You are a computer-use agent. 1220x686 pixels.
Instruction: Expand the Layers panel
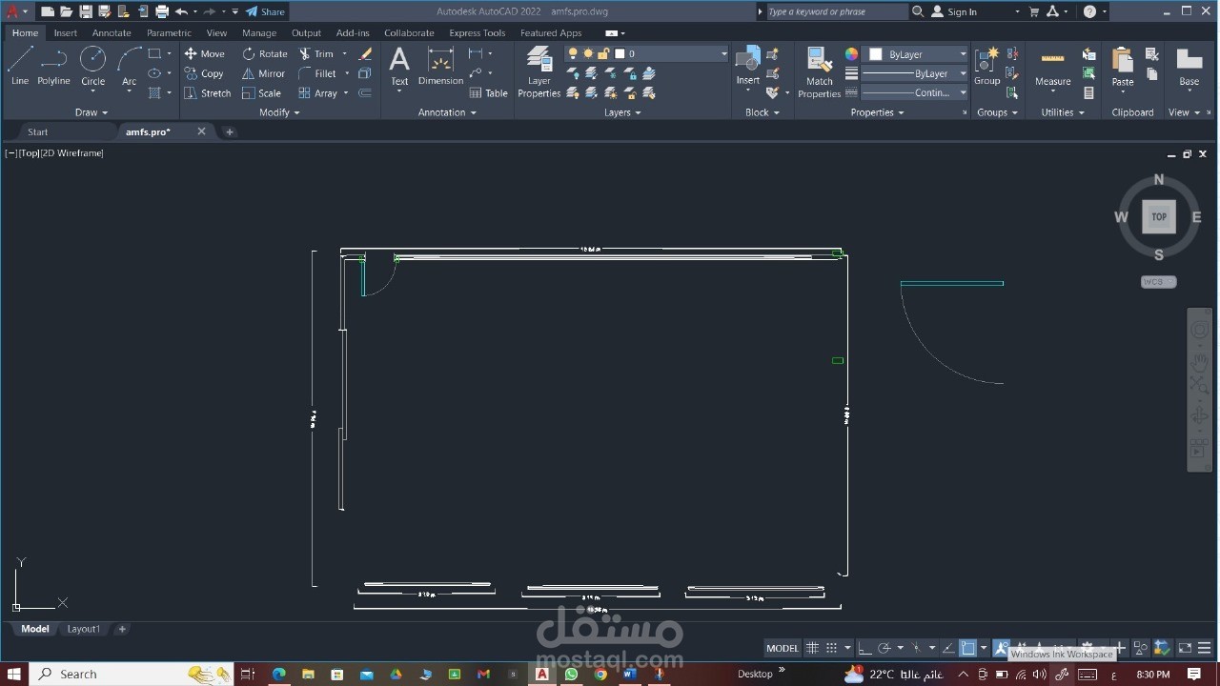(x=622, y=112)
